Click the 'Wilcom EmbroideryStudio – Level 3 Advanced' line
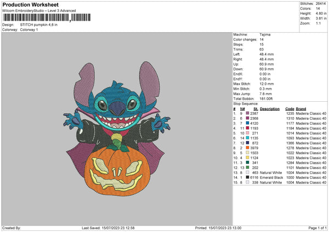 (39, 11)
